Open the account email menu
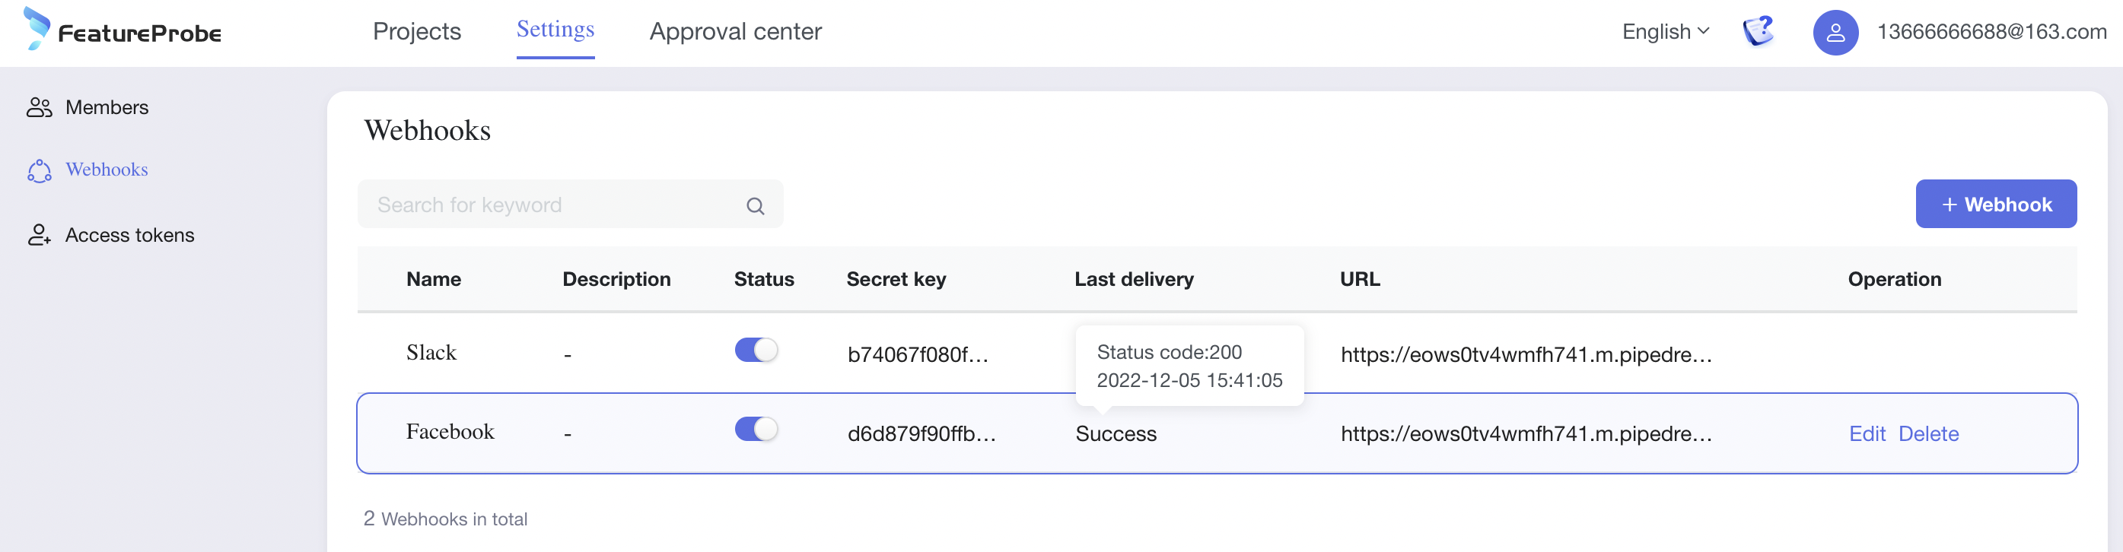 [x=1991, y=31]
